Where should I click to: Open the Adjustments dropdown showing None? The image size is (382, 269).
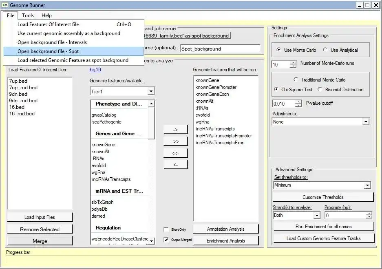point(366,122)
